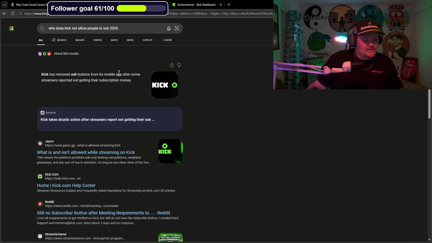Click StreamScheme partner program thumbnail
The width and height of the screenshot is (432, 243).
(170, 238)
